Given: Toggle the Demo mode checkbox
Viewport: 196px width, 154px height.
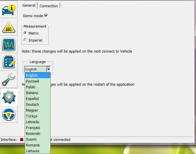Looking at the screenshot, I should coord(46,15).
